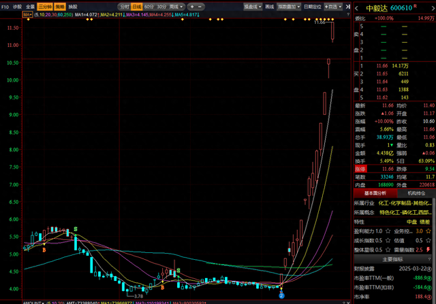Click the 涨幅 value +10.00%
This screenshot has width=436, height=304.
tap(384, 121)
